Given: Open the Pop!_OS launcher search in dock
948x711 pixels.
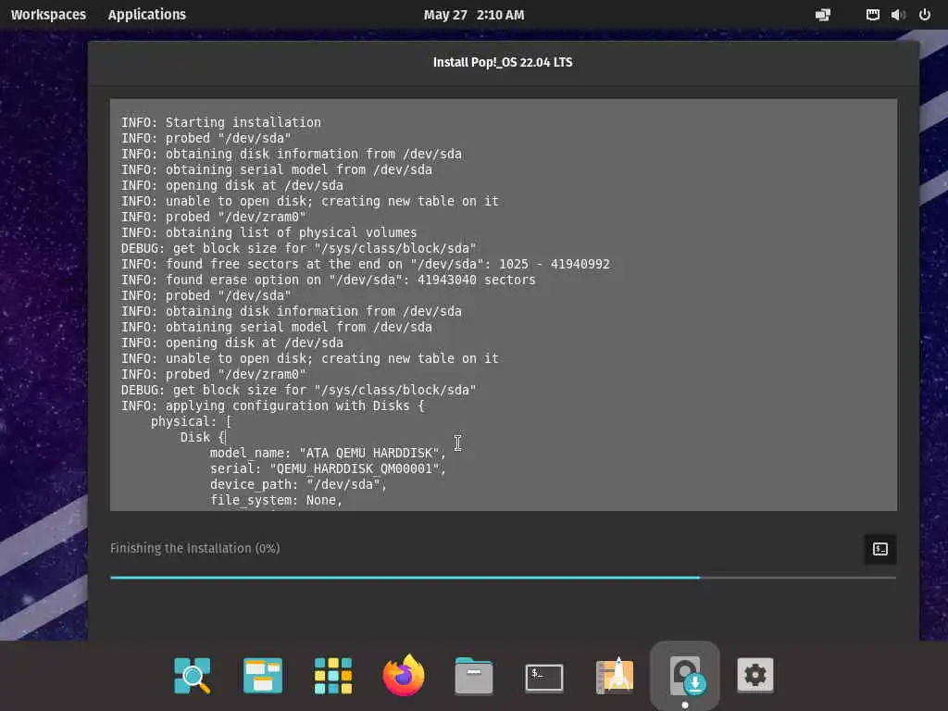Looking at the screenshot, I should click(193, 675).
